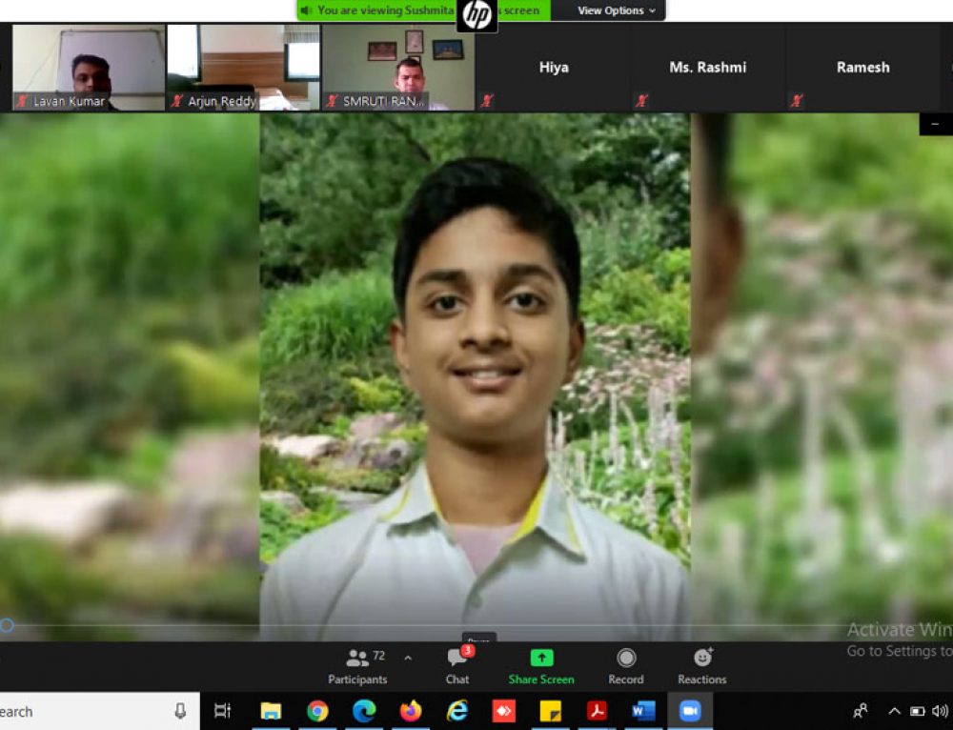Open the Chat panel
Image resolution: width=953 pixels, height=730 pixels.
point(457,666)
